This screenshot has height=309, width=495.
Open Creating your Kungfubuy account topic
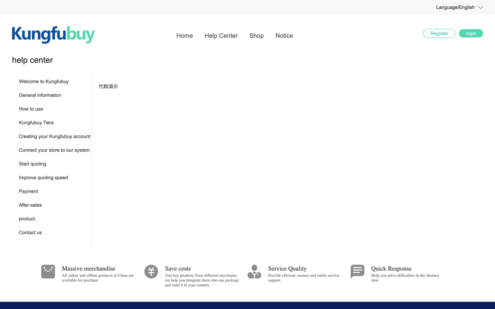coord(55,136)
